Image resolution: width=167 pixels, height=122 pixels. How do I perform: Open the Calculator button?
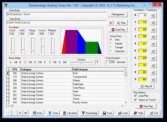coord(70,113)
